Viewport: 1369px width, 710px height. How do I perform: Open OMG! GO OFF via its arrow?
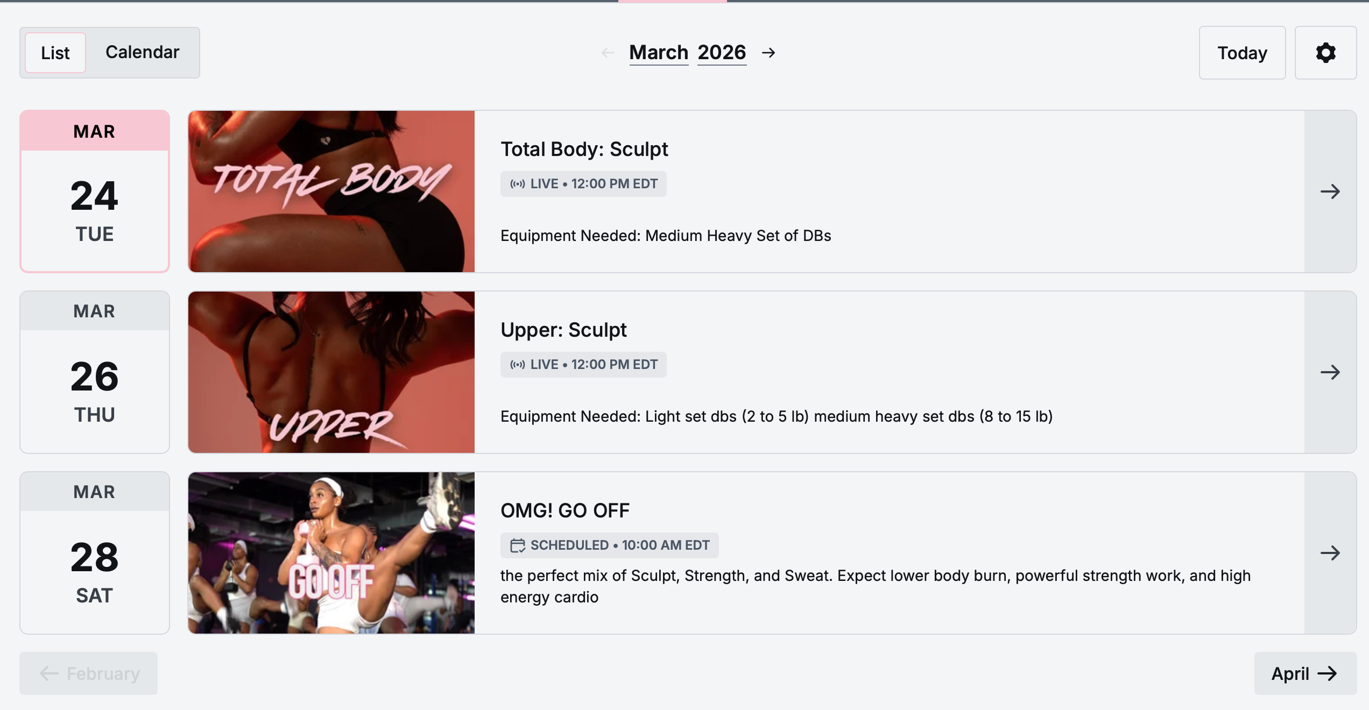[x=1330, y=553]
